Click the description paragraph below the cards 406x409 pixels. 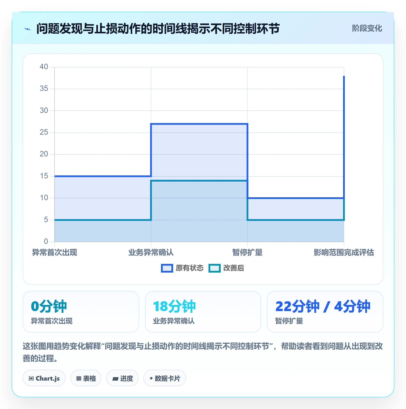(x=203, y=352)
